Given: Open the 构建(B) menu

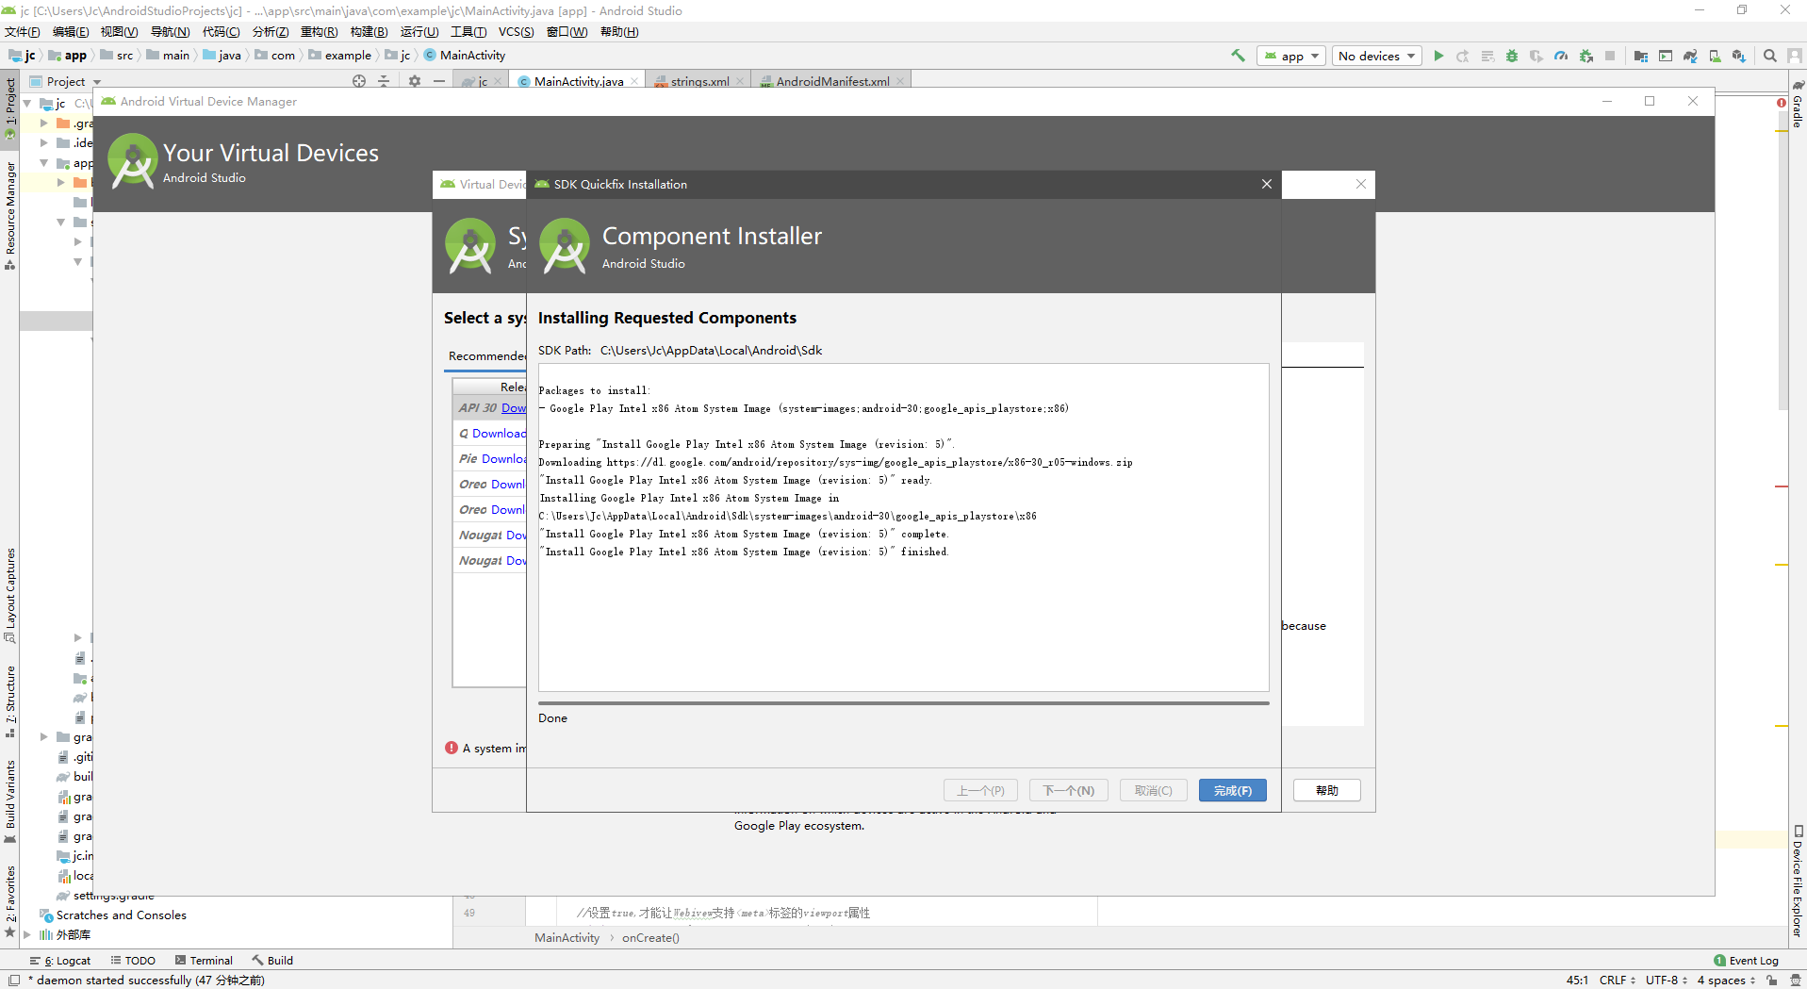Looking at the screenshot, I should [x=369, y=32].
